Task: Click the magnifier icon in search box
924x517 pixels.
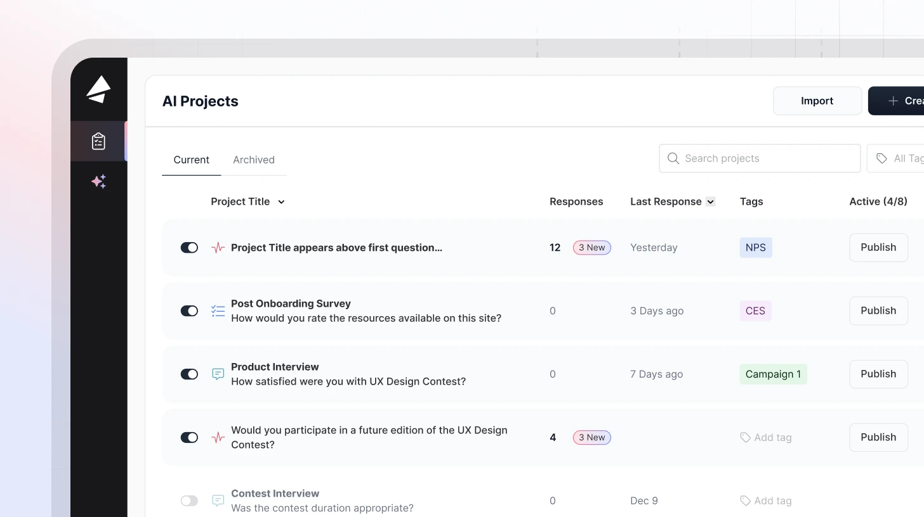Action: (673, 158)
